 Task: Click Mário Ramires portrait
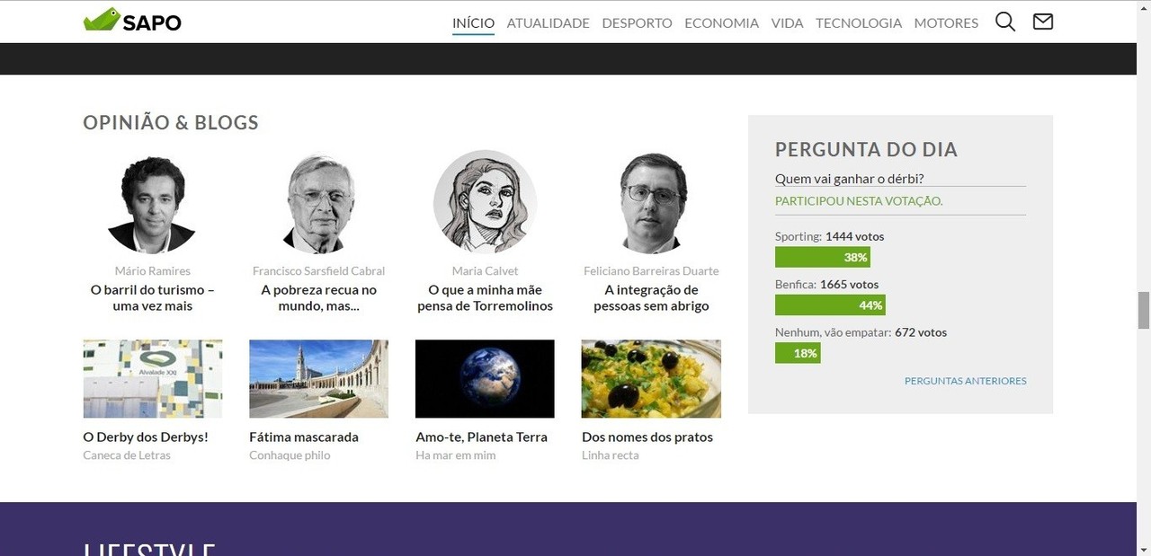tap(152, 203)
